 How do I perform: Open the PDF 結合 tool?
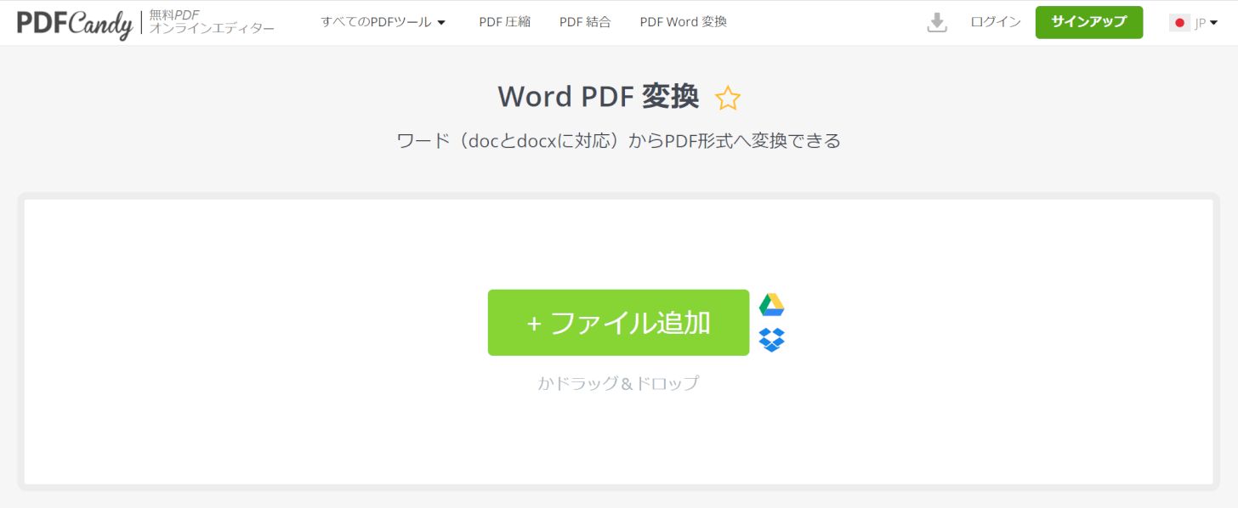[584, 22]
